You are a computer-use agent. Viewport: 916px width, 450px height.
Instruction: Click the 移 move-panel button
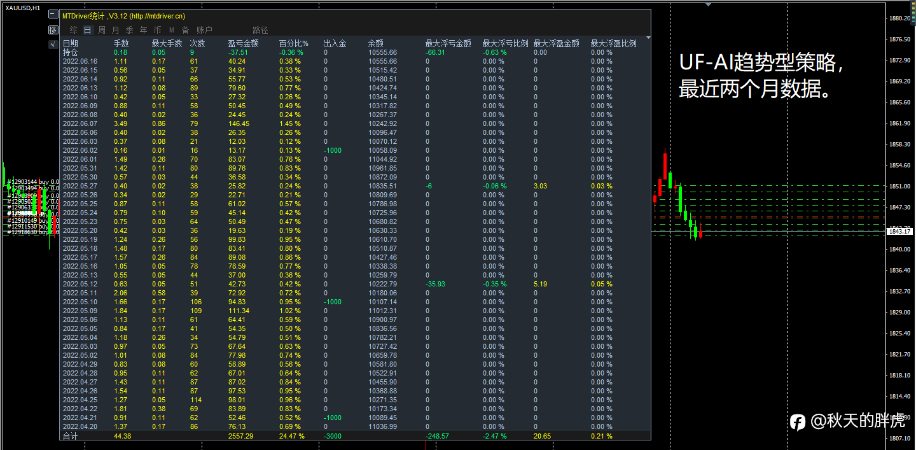click(x=53, y=30)
